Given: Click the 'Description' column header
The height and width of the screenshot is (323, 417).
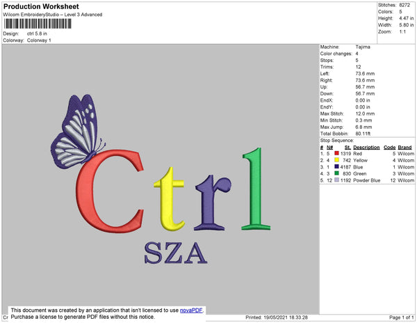Looking at the screenshot, I should pos(366,148).
